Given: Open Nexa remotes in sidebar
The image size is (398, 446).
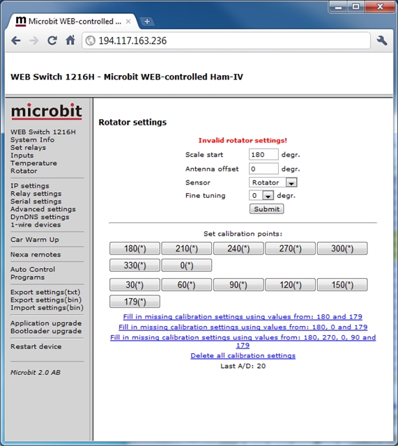Looking at the screenshot, I should pyautogui.click(x=36, y=254).
